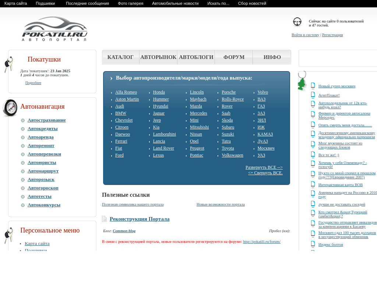Select Москвич brand link
The height and width of the screenshot is (283, 377).
[266, 148]
